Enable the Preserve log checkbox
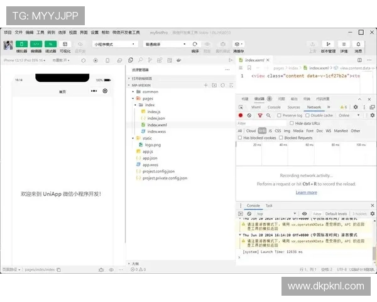377x302 pixels. (280, 116)
